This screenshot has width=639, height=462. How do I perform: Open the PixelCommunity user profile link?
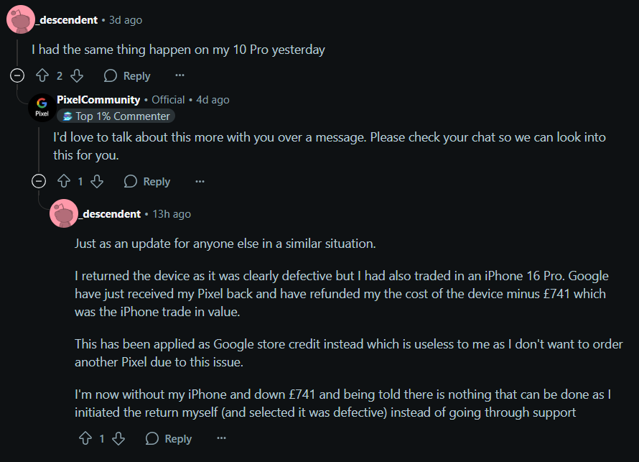98,100
